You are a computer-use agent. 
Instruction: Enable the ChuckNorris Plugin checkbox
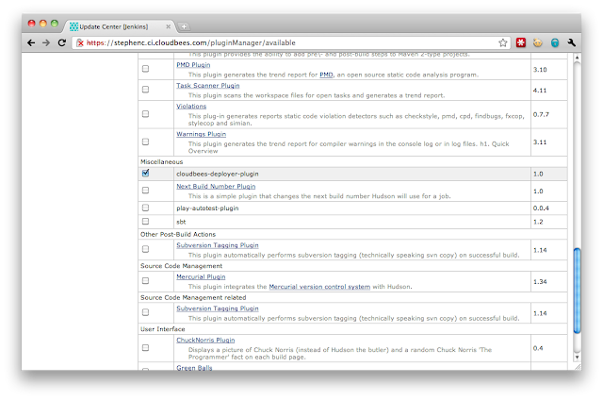pyautogui.click(x=145, y=347)
